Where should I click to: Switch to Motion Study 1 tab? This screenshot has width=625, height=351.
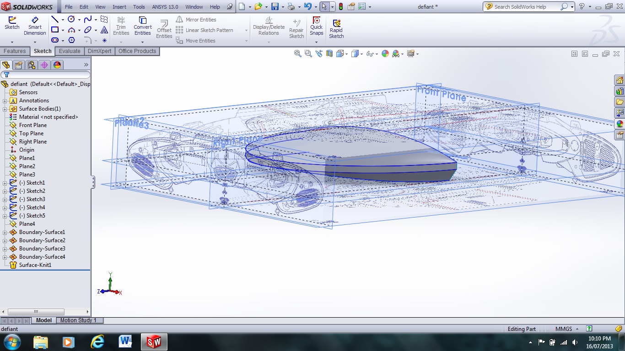(x=78, y=320)
